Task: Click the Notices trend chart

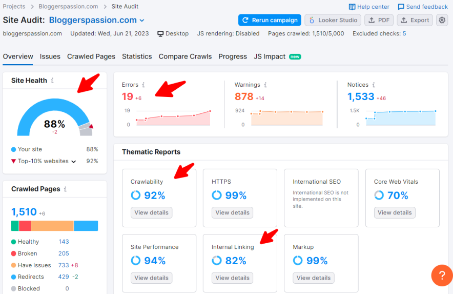Action: coord(401,118)
